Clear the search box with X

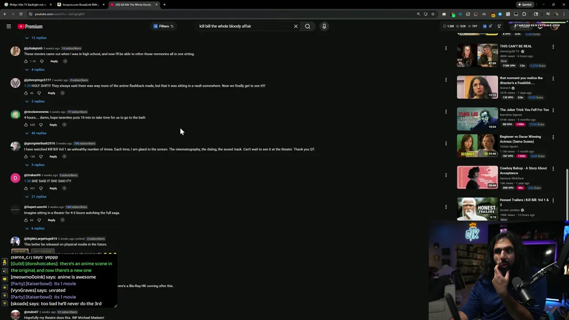pyautogui.click(x=296, y=26)
